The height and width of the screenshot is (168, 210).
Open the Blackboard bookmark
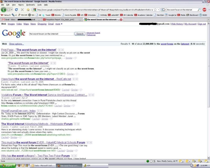(192, 15)
